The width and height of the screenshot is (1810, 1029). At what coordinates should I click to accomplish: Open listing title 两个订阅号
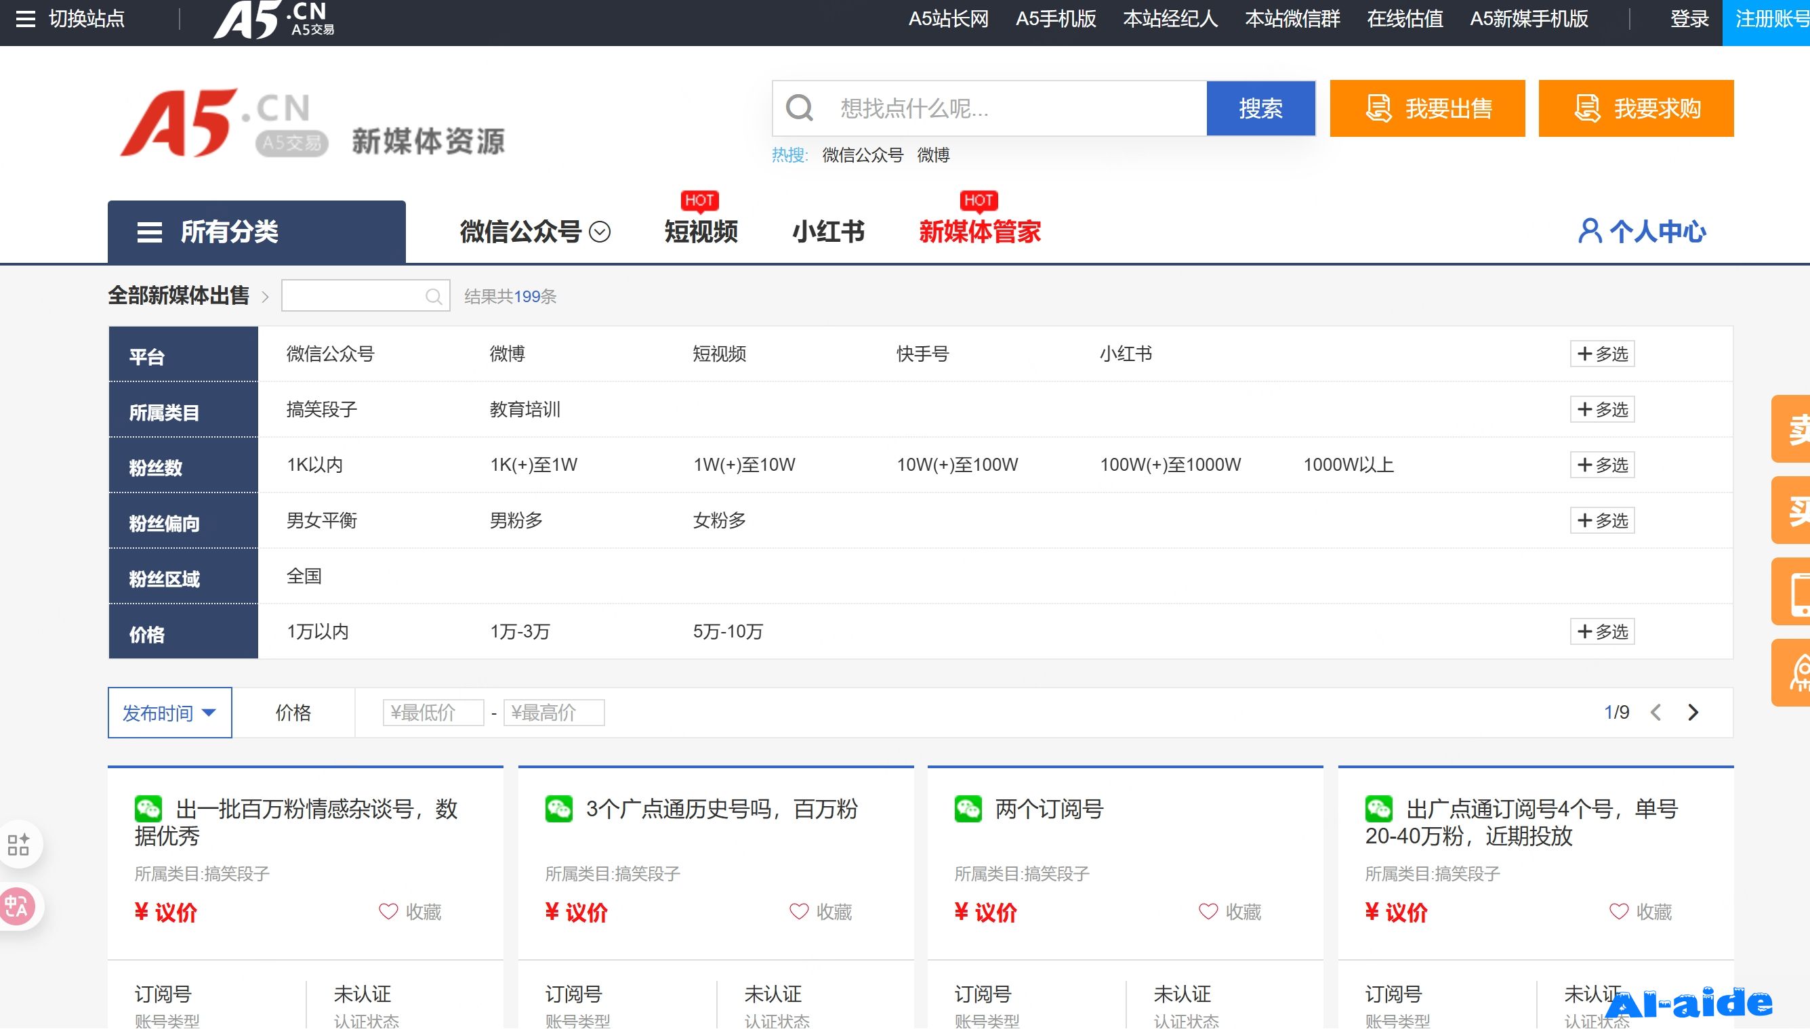point(1050,810)
